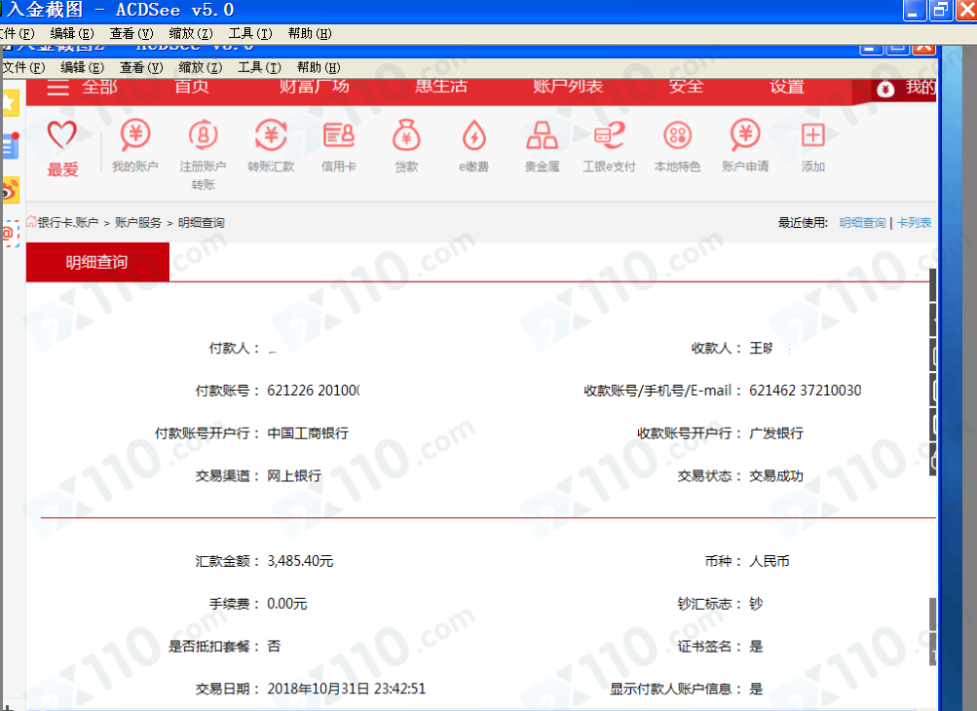This screenshot has width=977, height=711.
Task: Go to 财富广场 in red navigation bar
Action: [314, 87]
